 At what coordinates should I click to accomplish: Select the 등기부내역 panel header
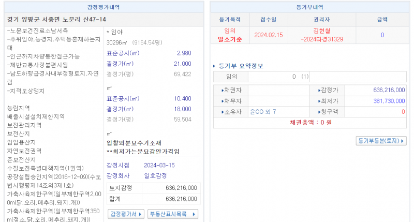309,7
